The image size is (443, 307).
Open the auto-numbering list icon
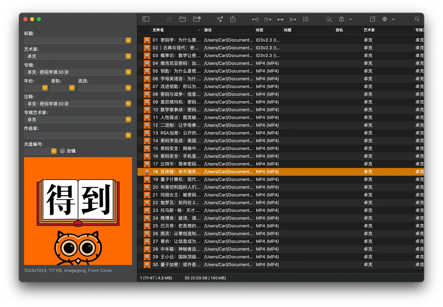(x=306, y=19)
